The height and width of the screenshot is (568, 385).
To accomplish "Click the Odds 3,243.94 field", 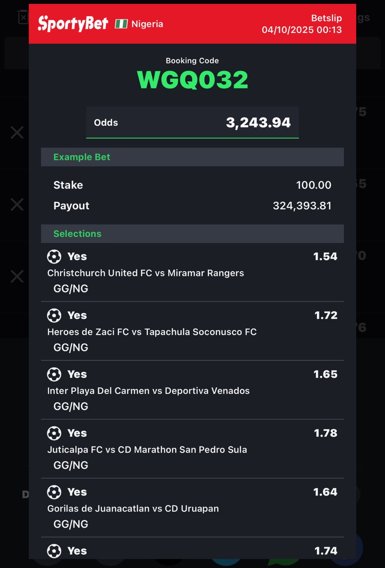I will tap(192, 123).
